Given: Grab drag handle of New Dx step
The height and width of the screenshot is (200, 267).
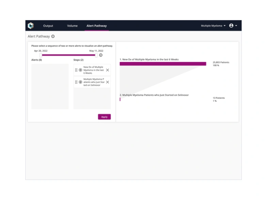Looking at the screenshot, I should point(76,70).
